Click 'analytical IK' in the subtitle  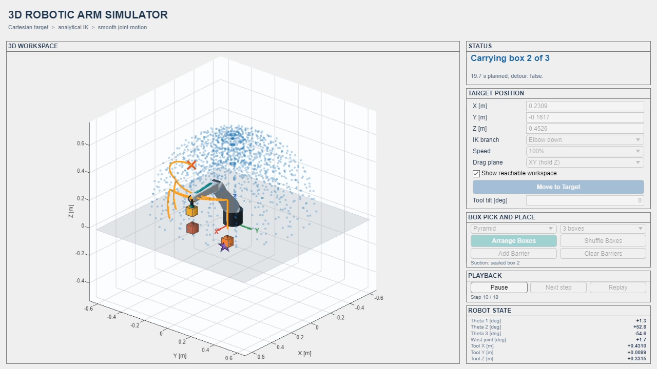(73, 28)
